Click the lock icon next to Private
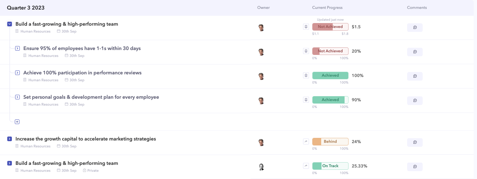This screenshot has width=477, height=179. [x=84, y=171]
